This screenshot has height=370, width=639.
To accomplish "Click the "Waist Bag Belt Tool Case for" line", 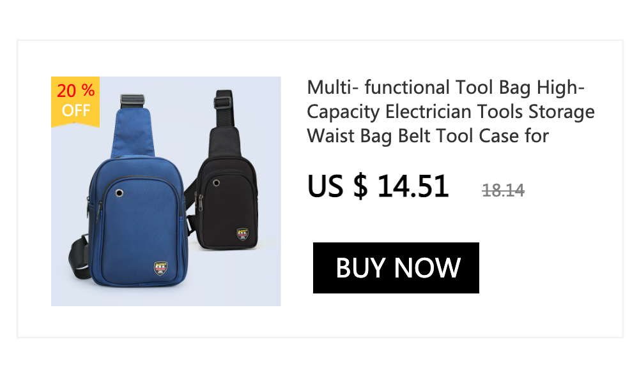I will (428, 136).
